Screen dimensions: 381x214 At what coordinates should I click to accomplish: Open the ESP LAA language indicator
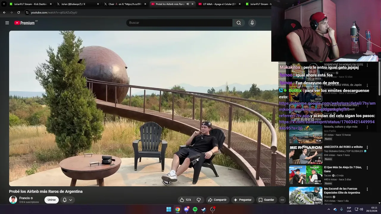(x=349, y=209)
